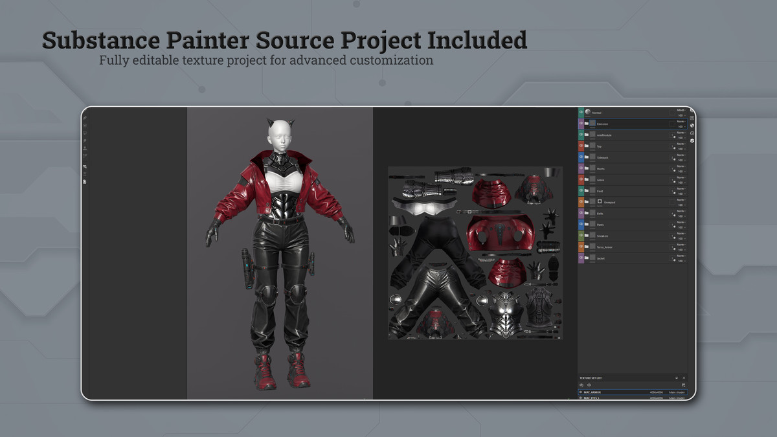The image size is (777, 437).
Task: Solo the selected texture set eye icon
Action: (581, 385)
